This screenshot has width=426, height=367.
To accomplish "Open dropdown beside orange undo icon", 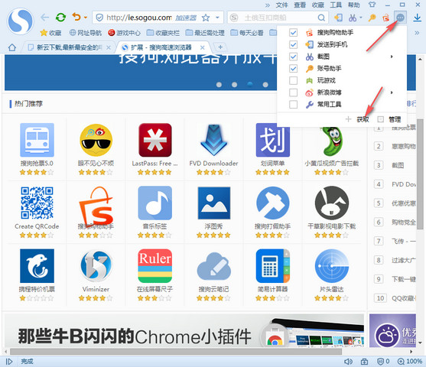I will coord(86,18).
